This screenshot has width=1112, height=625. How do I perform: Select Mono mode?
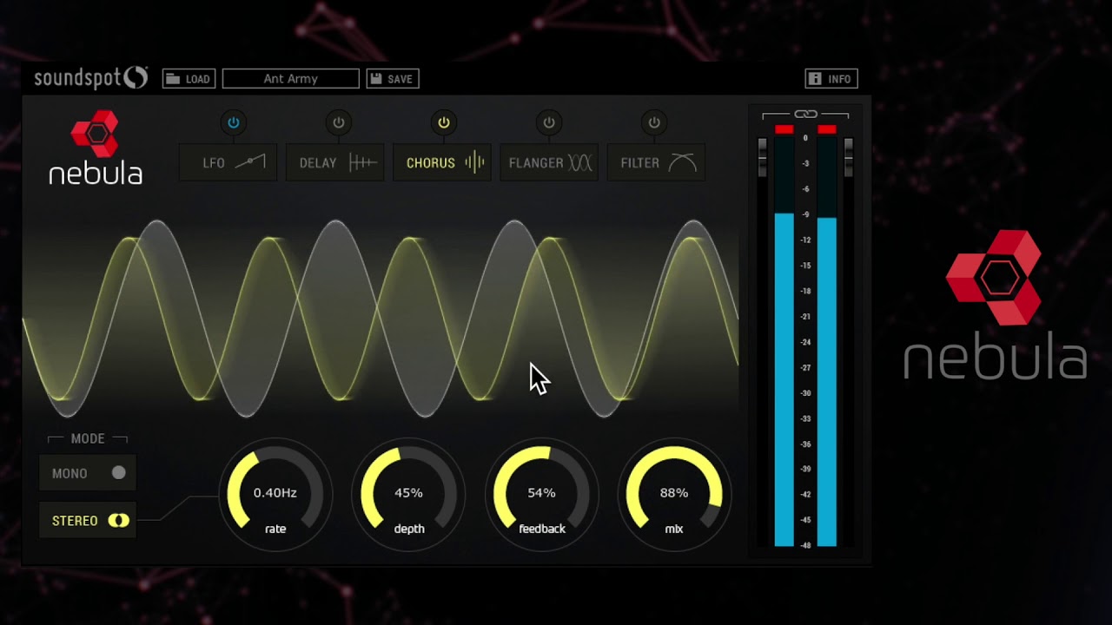tap(88, 473)
